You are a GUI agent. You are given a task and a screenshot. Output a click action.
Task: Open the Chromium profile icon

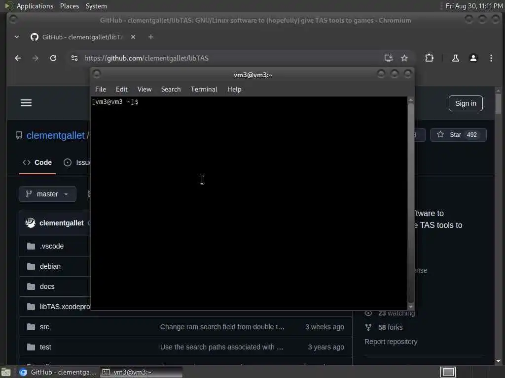(473, 58)
